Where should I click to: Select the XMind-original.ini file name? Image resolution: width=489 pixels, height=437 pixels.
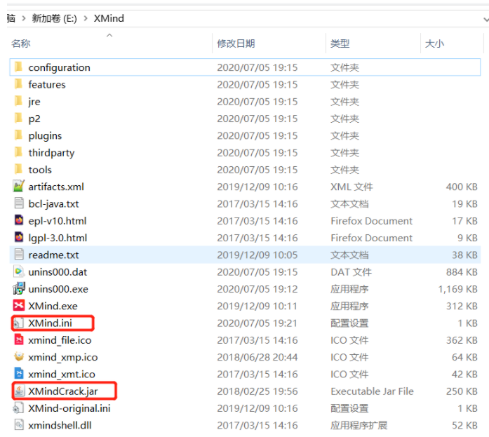69,408
